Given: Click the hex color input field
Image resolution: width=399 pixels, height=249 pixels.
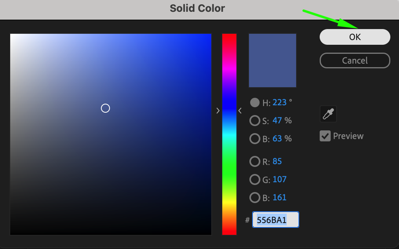Looking at the screenshot, I should pos(275,220).
